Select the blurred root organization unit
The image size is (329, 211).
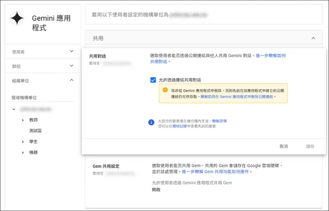click(x=36, y=109)
